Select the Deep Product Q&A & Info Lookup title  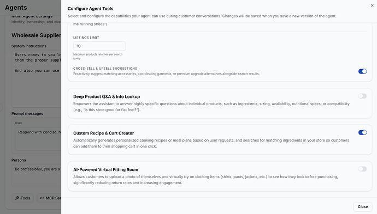tap(107, 96)
